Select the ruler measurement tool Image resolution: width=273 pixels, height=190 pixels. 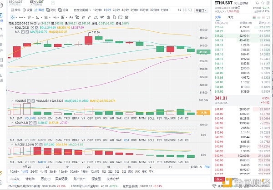[89, 17]
